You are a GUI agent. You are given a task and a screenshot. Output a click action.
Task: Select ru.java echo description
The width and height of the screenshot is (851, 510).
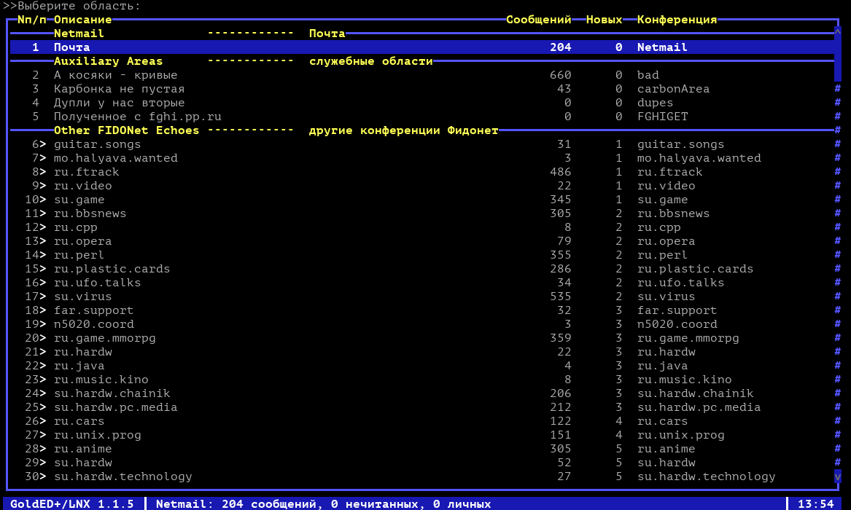click(79, 365)
